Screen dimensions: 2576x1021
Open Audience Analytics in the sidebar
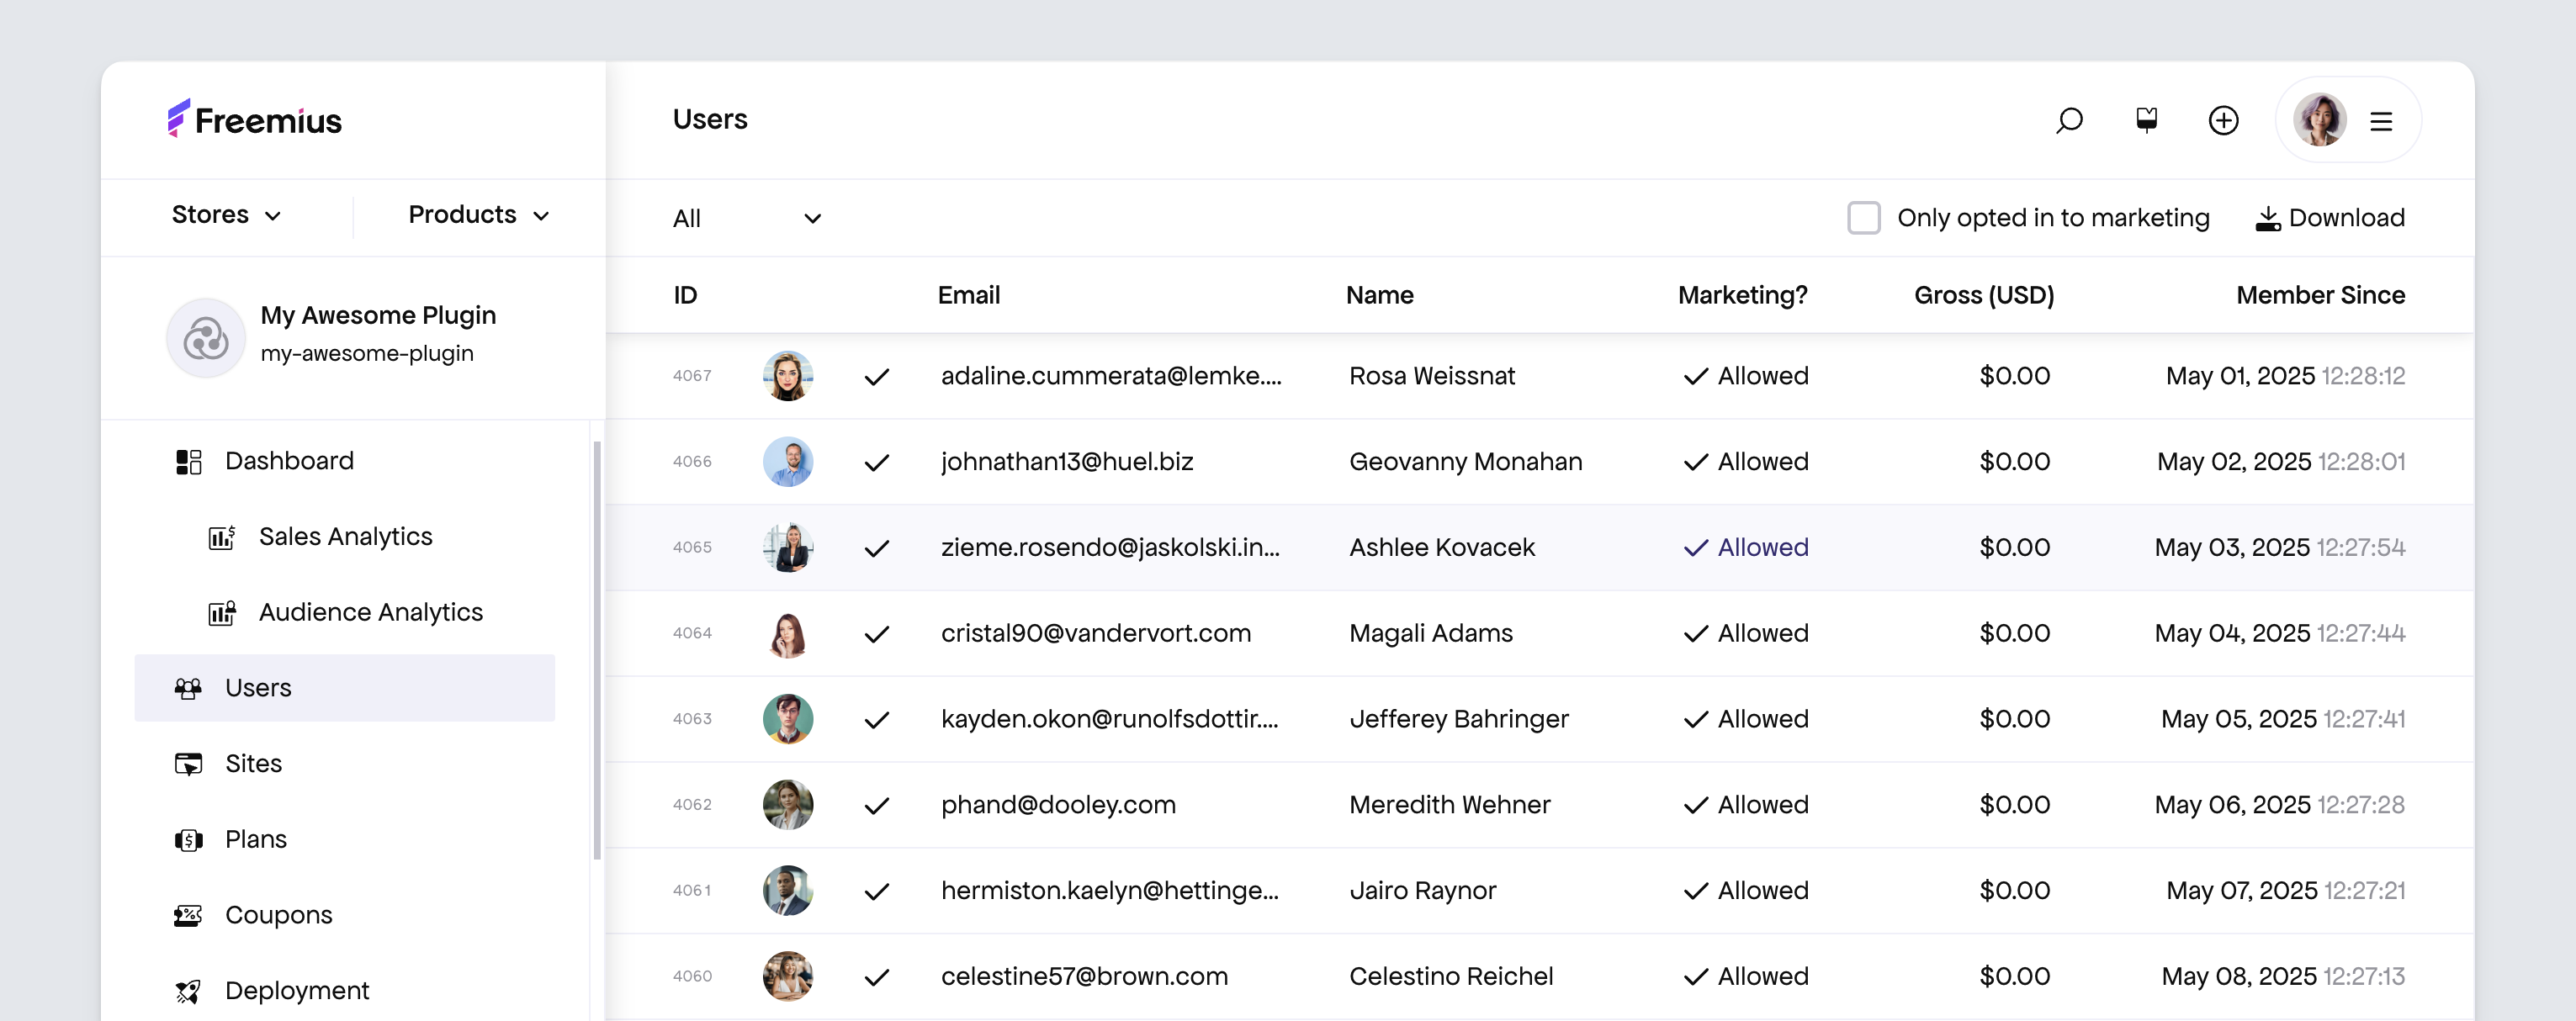coord(344,613)
